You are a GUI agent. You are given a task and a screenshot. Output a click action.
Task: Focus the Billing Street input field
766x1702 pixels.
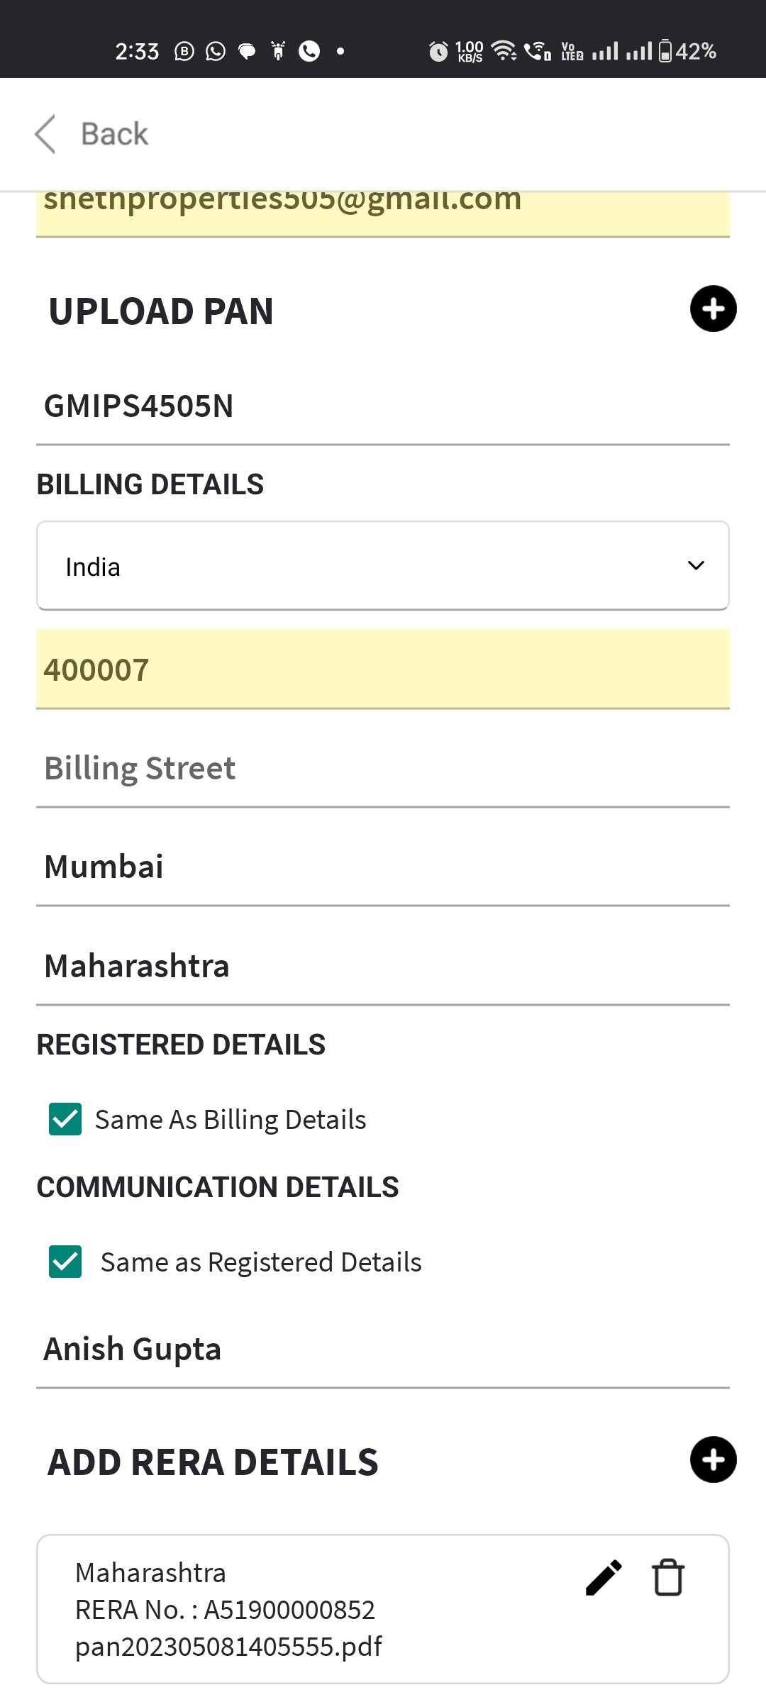click(x=383, y=769)
